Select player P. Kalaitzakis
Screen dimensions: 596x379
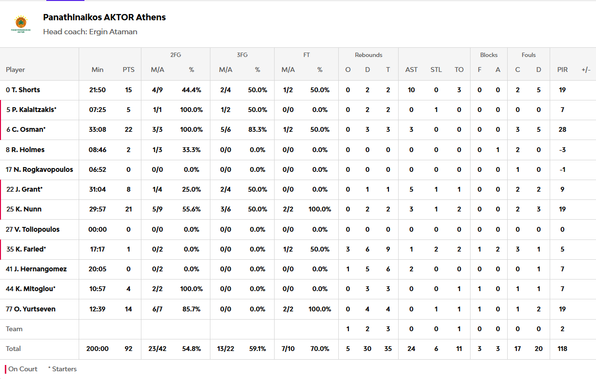34,110
